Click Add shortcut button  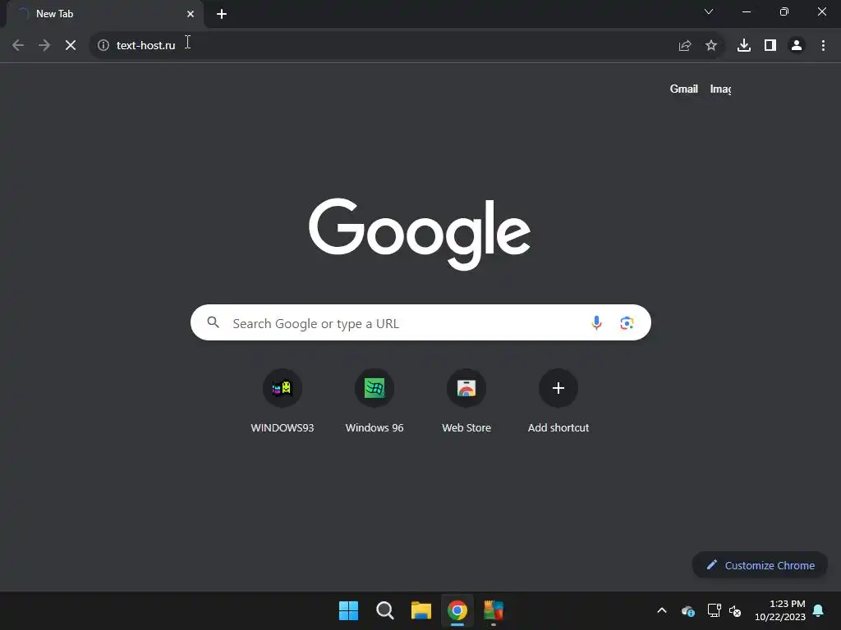(x=558, y=402)
